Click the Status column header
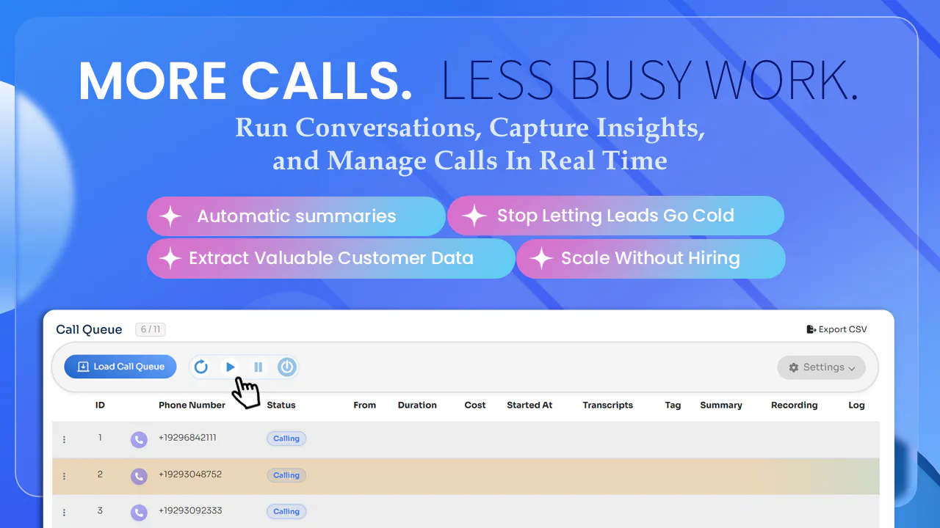 [281, 405]
